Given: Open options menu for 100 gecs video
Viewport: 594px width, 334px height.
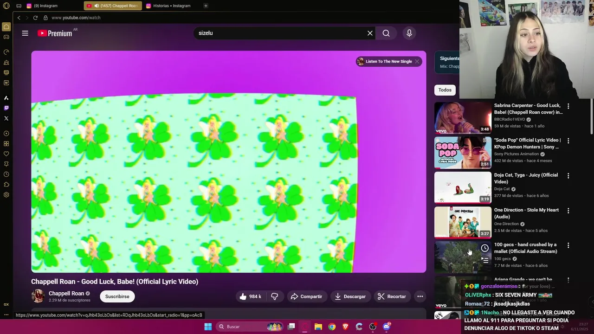Looking at the screenshot, I should point(568,245).
